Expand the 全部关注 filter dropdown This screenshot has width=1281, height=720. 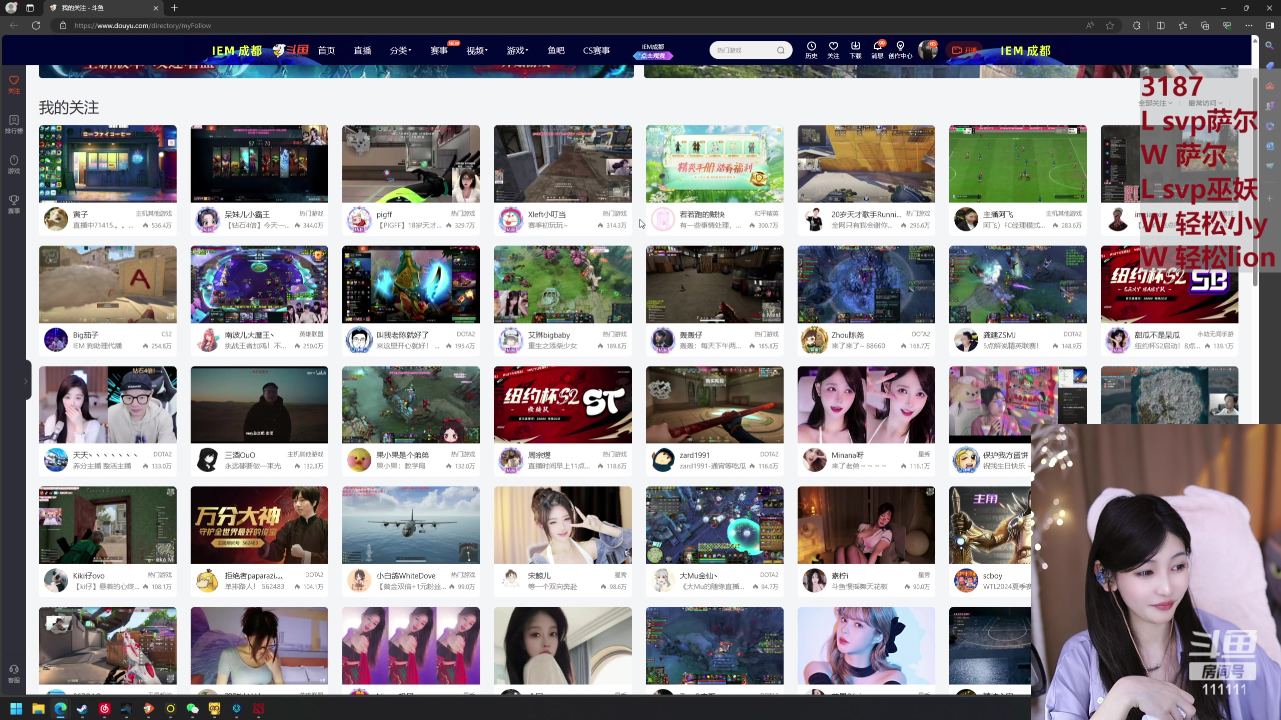point(1155,103)
